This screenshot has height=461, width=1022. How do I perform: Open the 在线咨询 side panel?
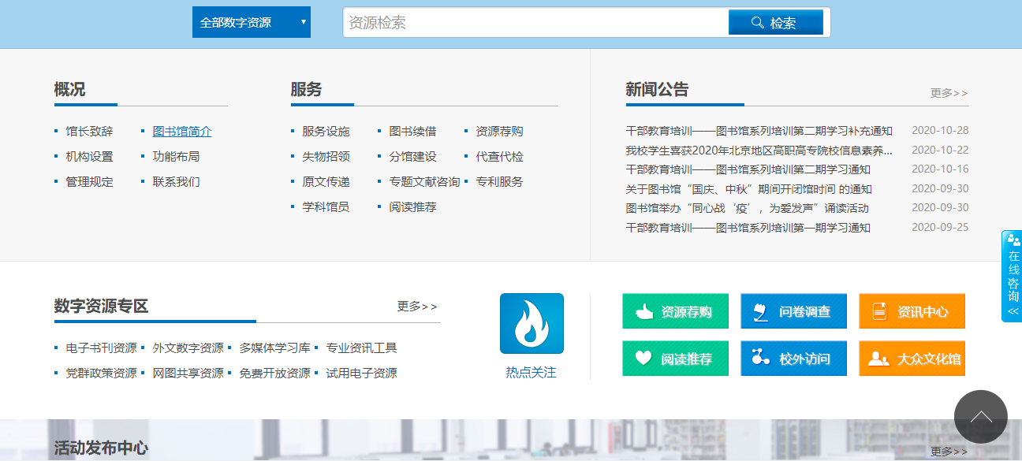1013,276
